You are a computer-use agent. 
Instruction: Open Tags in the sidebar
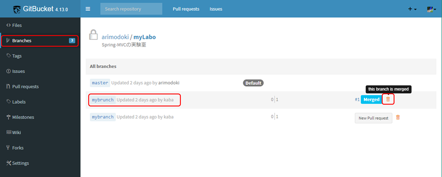(40, 56)
